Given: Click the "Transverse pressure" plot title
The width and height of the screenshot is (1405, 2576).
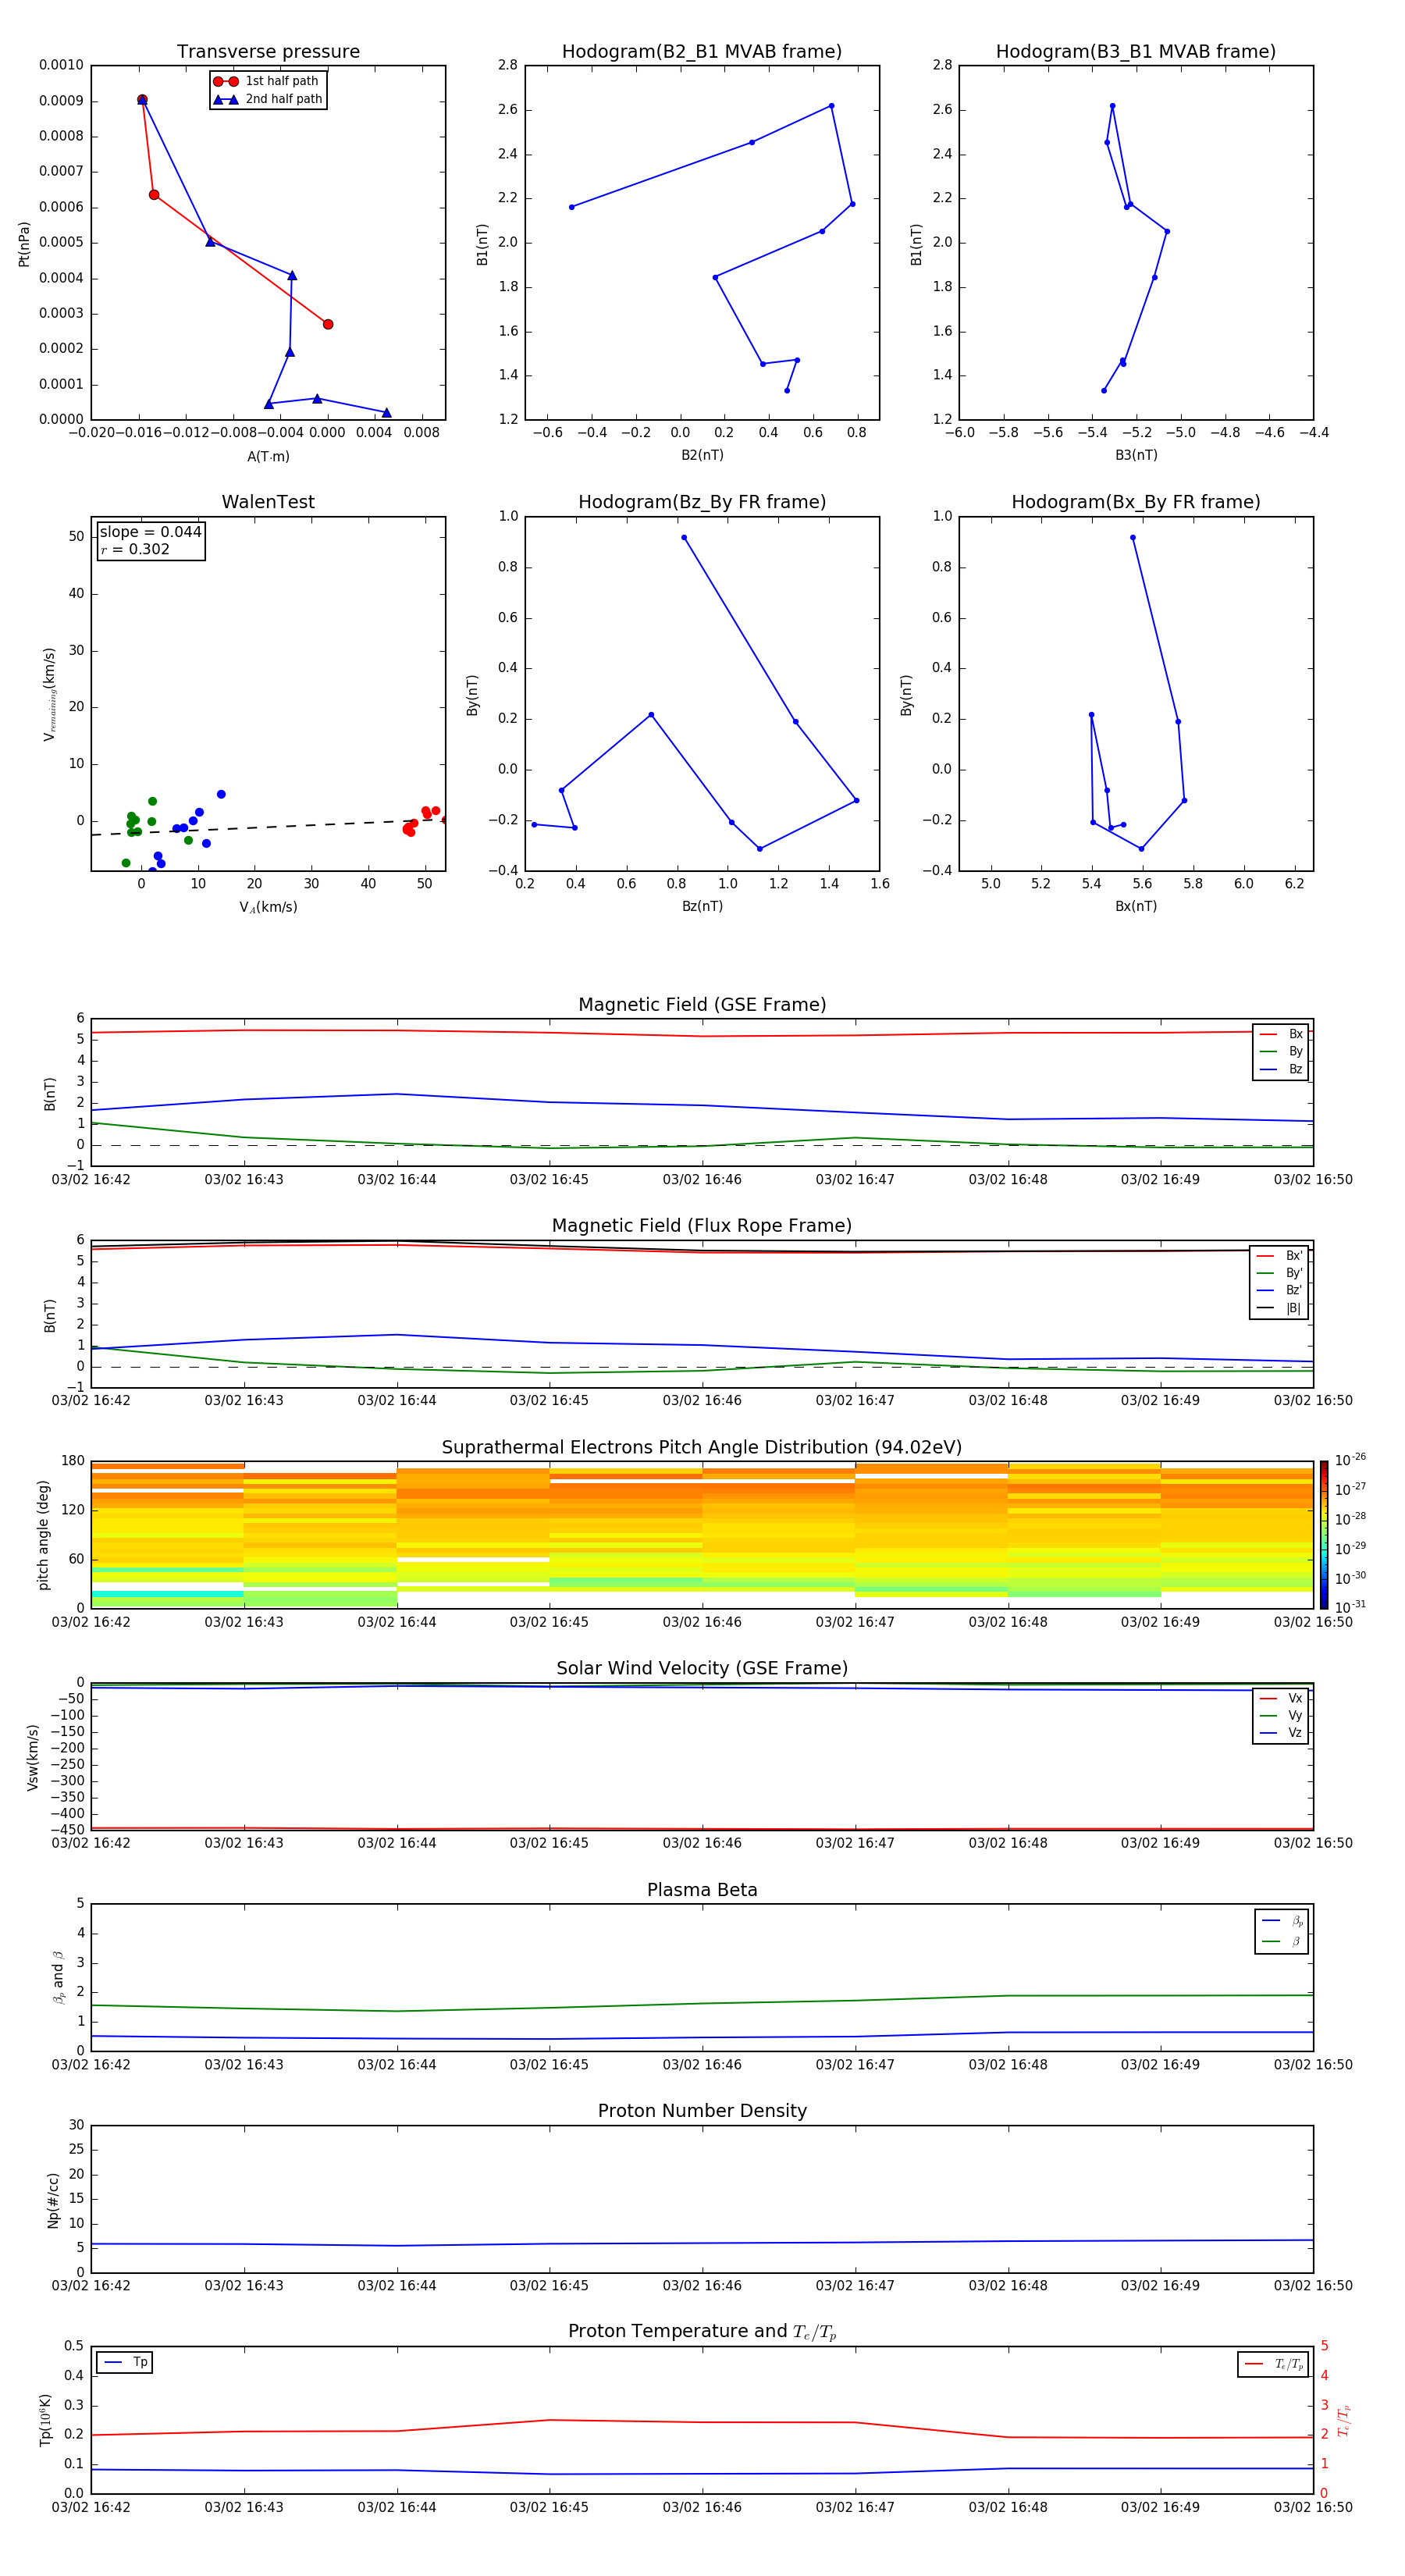Looking at the screenshot, I should click(x=268, y=52).
